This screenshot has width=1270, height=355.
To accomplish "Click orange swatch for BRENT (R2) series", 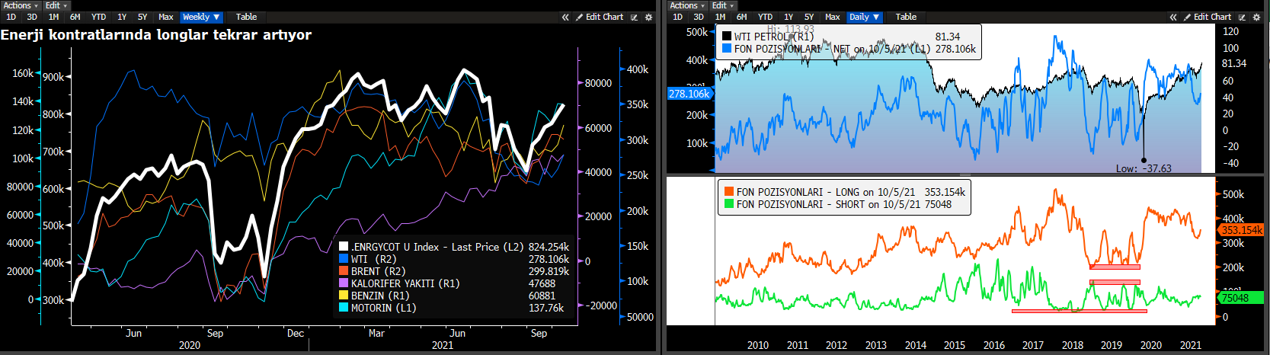I will pyautogui.click(x=344, y=271).
